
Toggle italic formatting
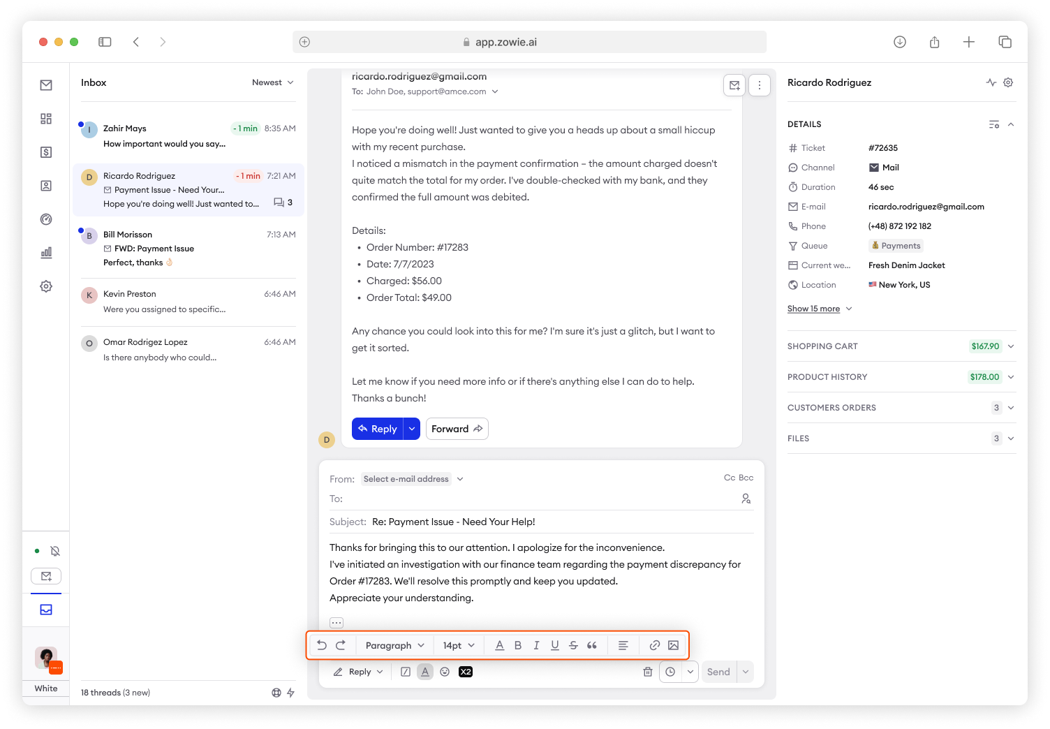pos(536,645)
